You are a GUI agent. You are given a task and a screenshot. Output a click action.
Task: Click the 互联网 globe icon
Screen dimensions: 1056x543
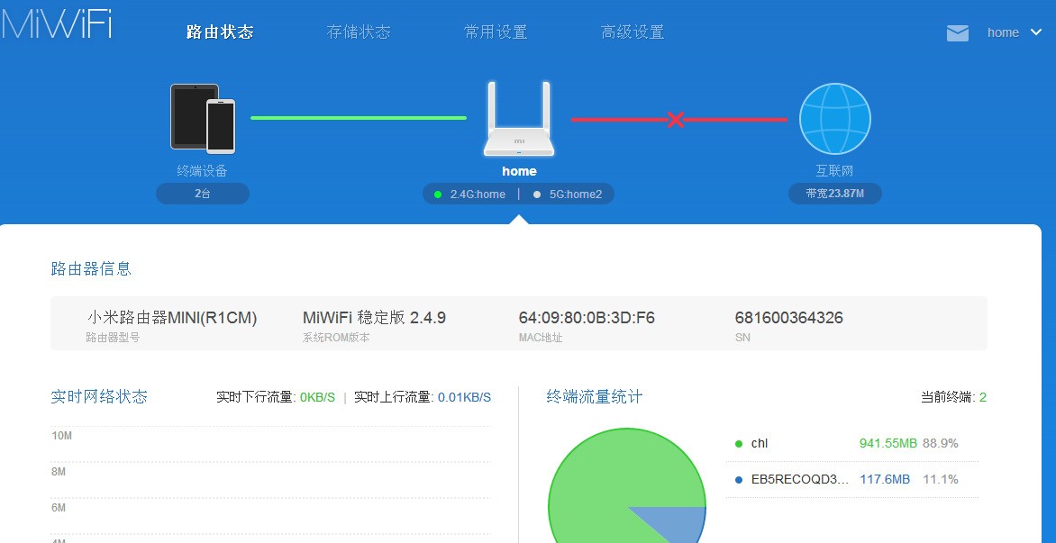pos(834,118)
